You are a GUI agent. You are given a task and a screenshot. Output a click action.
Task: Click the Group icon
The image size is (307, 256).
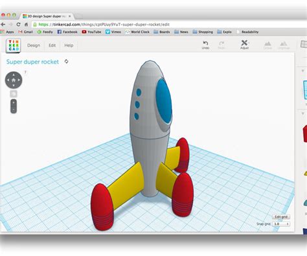(x=267, y=45)
